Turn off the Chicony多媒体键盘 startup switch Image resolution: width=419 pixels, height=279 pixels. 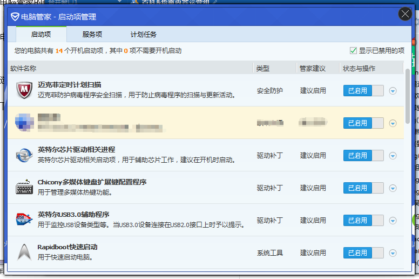click(x=363, y=188)
